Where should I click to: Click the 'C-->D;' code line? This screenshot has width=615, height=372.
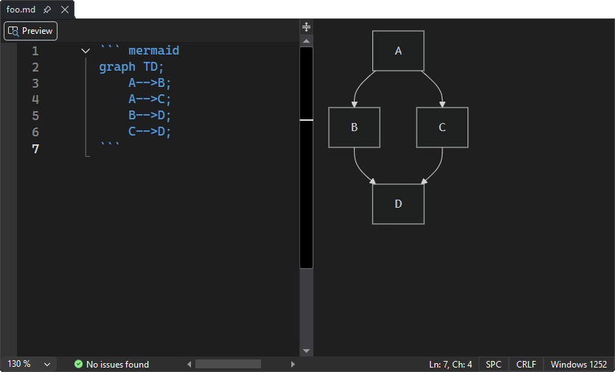pos(150,131)
